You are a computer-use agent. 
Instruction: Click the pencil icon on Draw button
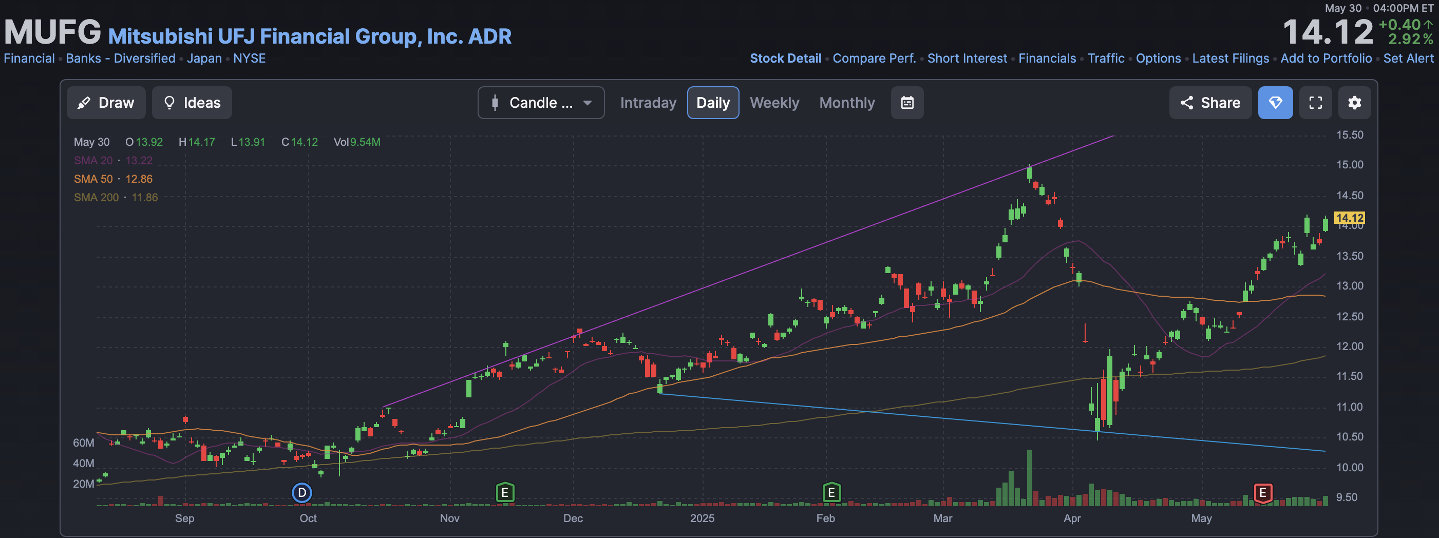pos(84,103)
